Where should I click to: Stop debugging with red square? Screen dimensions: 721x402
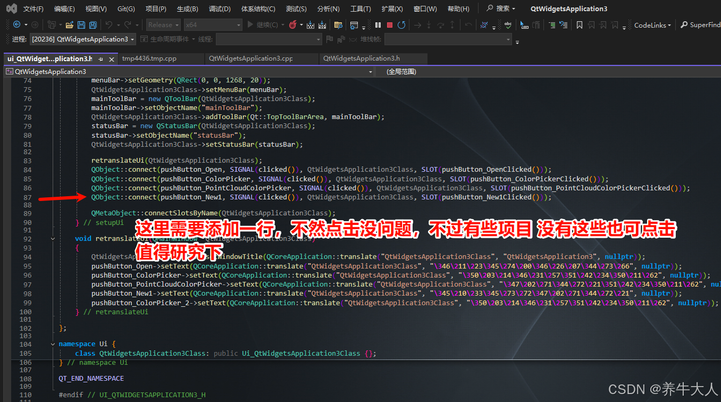coord(390,25)
